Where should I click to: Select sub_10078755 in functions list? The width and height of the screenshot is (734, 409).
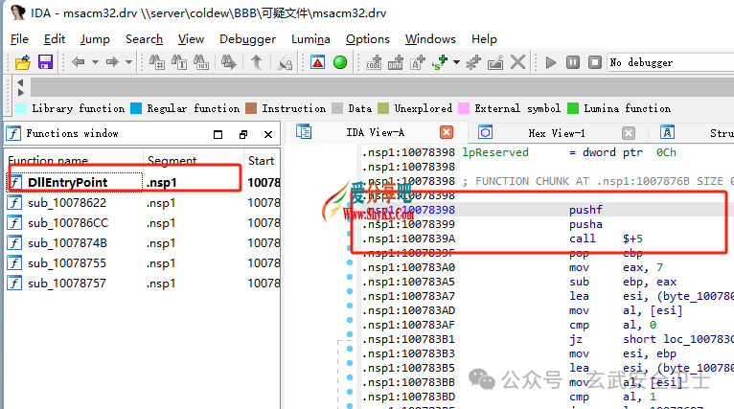[x=143, y=263]
